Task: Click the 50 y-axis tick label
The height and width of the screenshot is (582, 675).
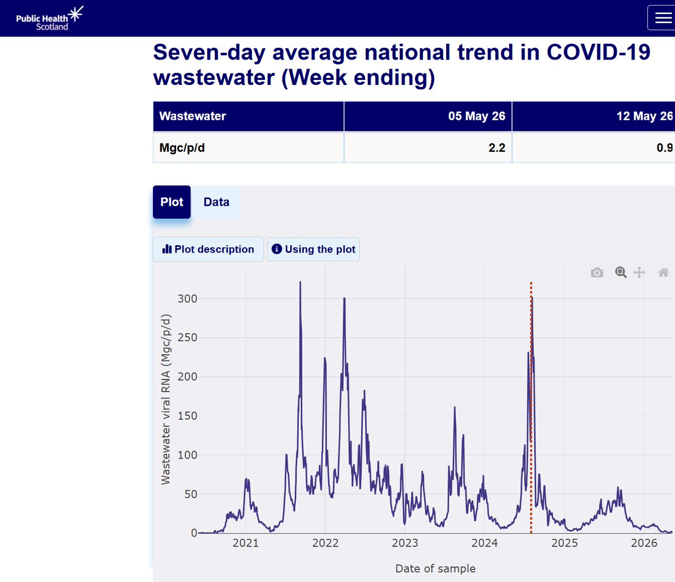Action: [191, 494]
